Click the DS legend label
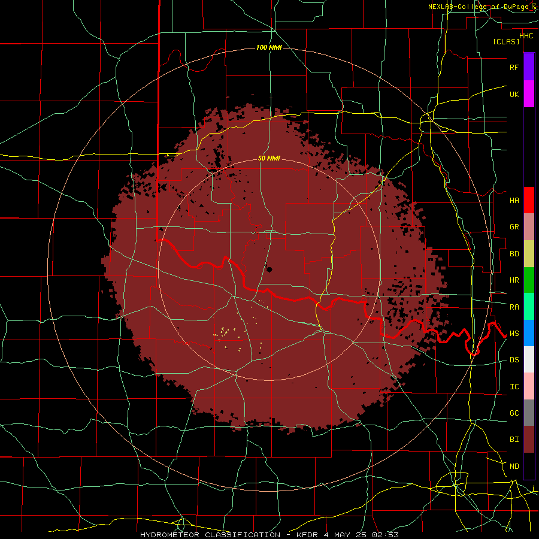Image resolution: width=539 pixels, height=539 pixels. [x=514, y=360]
